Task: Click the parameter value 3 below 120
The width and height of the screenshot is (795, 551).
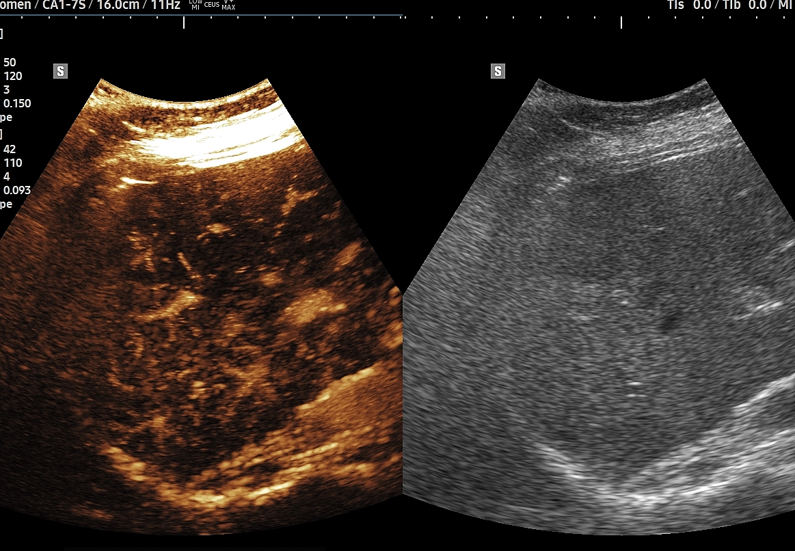Action: 7,90
